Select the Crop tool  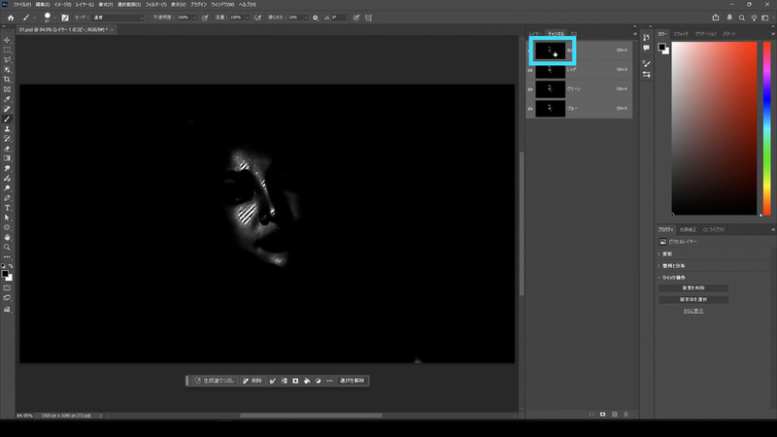pos(8,79)
